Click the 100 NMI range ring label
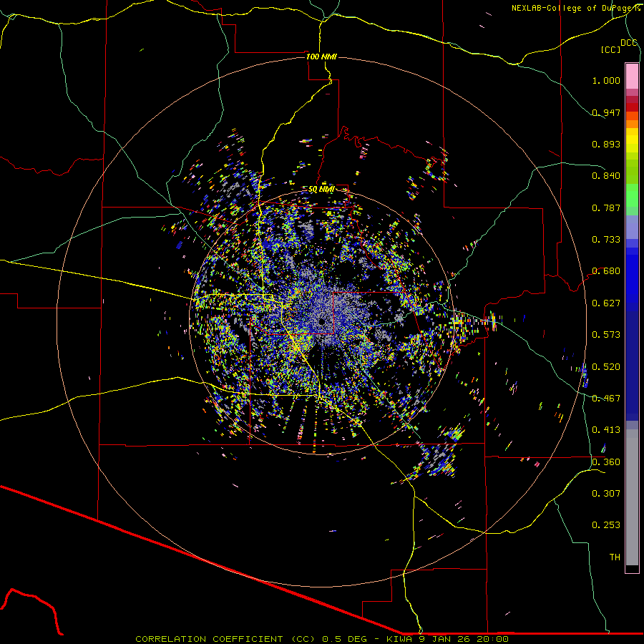644x644 pixels. click(x=321, y=57)
